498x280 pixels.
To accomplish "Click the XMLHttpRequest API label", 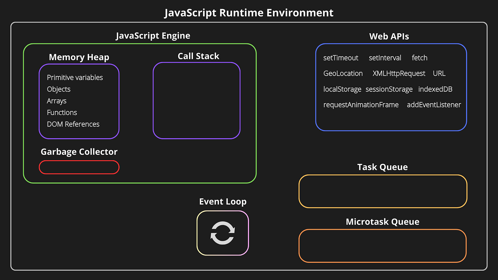I will pos(399,73).
